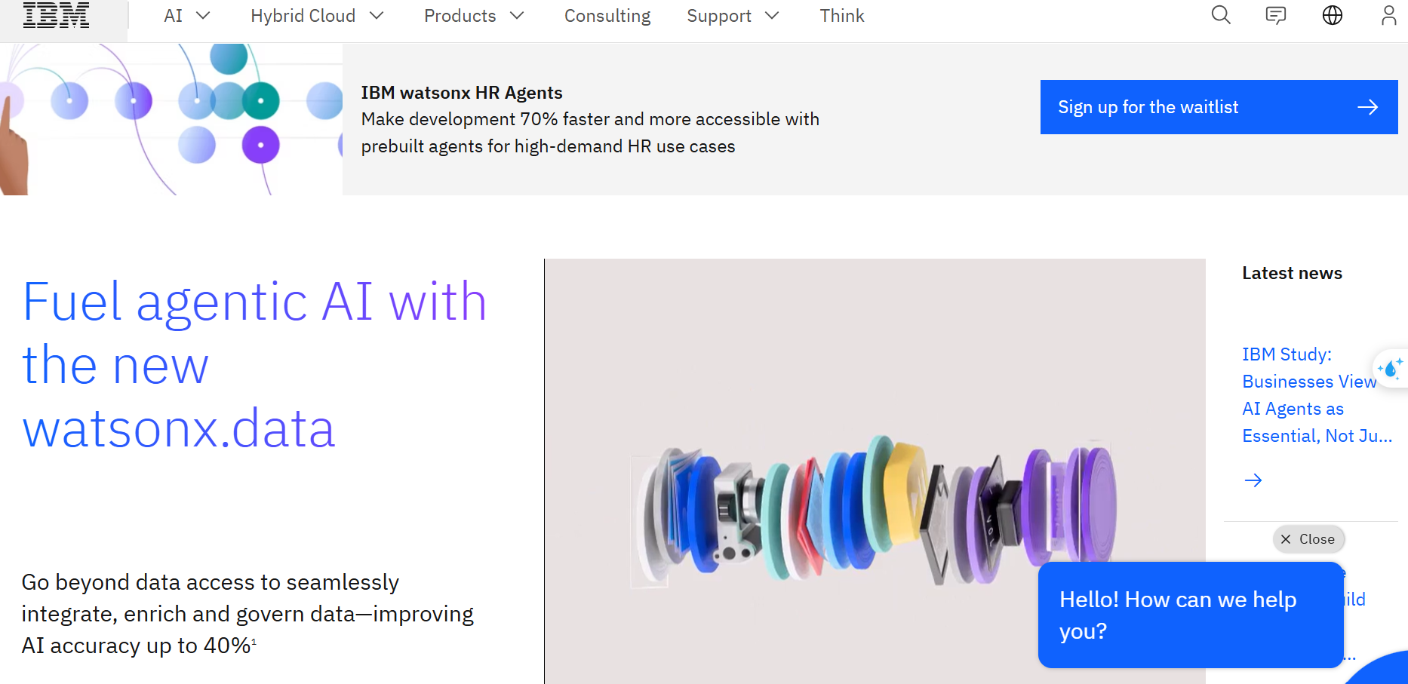The width and height of the screenshot is (1408, 684).
Task: Expand the Products dropdown menu
Action: [x=474, y=16]
